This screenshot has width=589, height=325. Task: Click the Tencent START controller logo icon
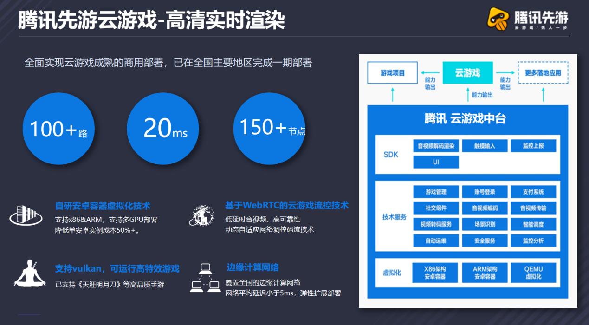[499, 18]
